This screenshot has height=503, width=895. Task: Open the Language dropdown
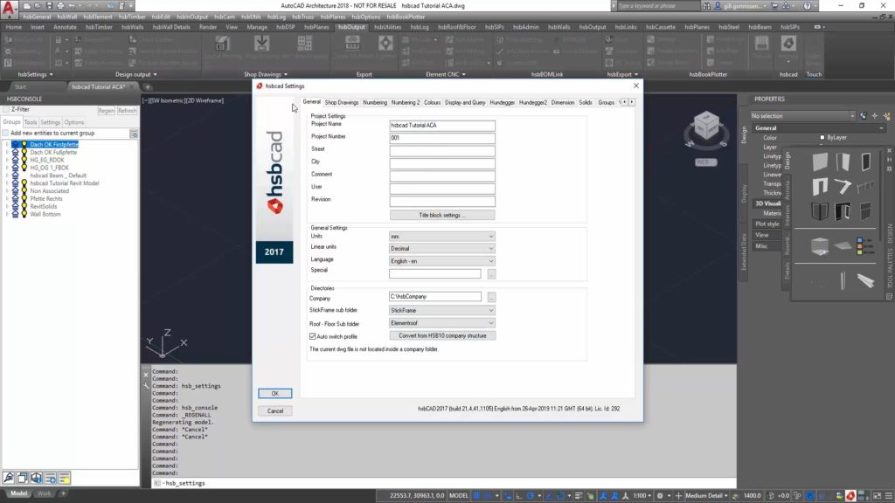coord(441,261)
